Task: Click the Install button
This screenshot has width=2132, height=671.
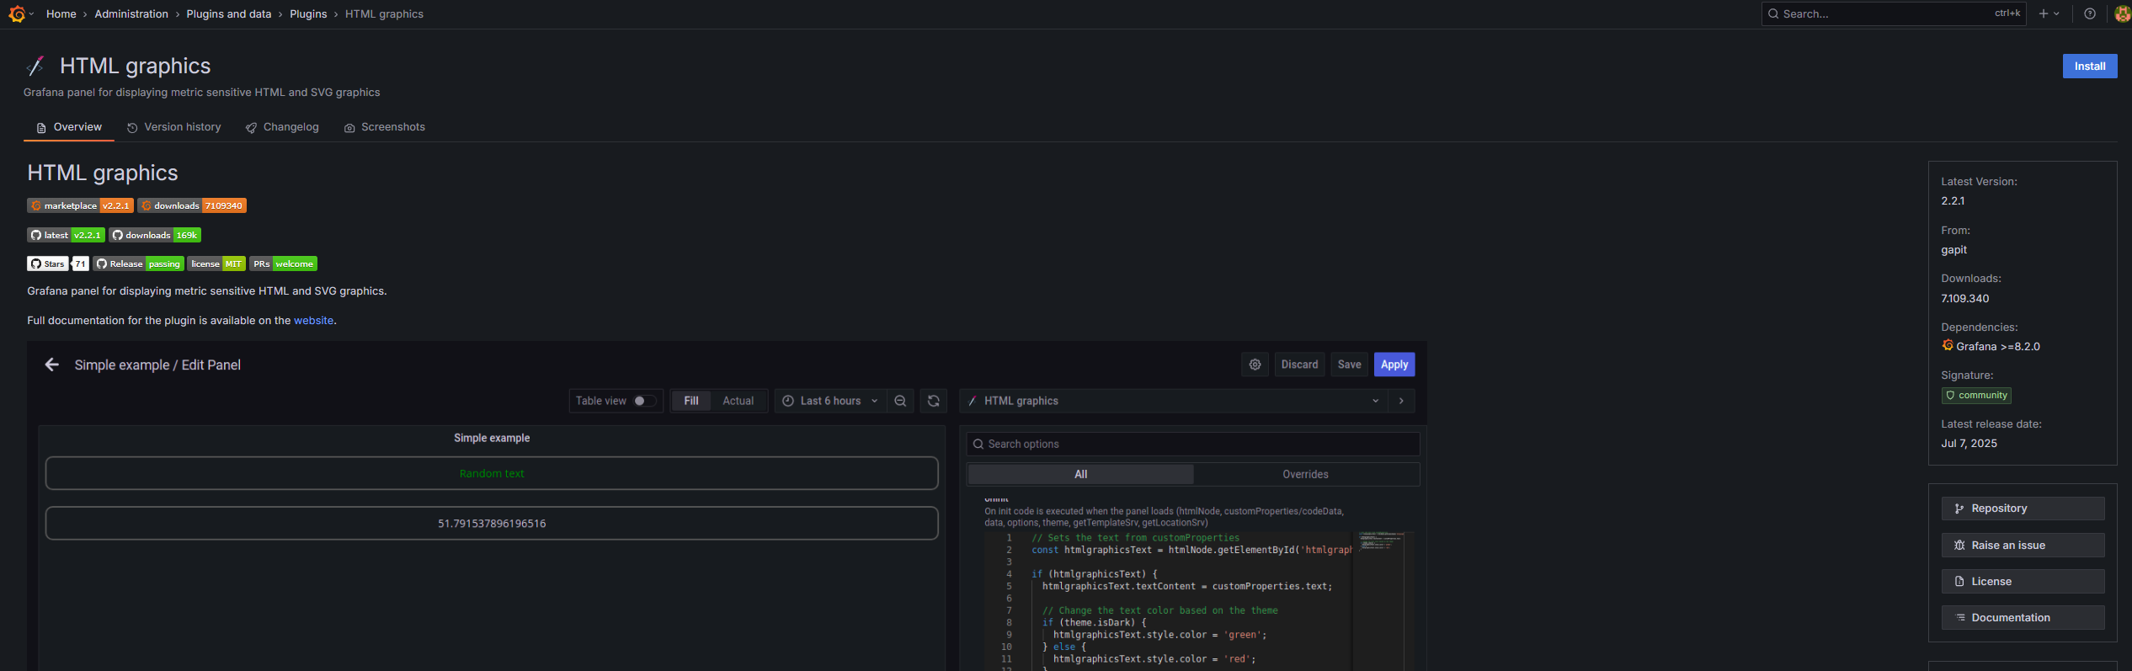Action: pyautogui.click(x=2089, y=66)
